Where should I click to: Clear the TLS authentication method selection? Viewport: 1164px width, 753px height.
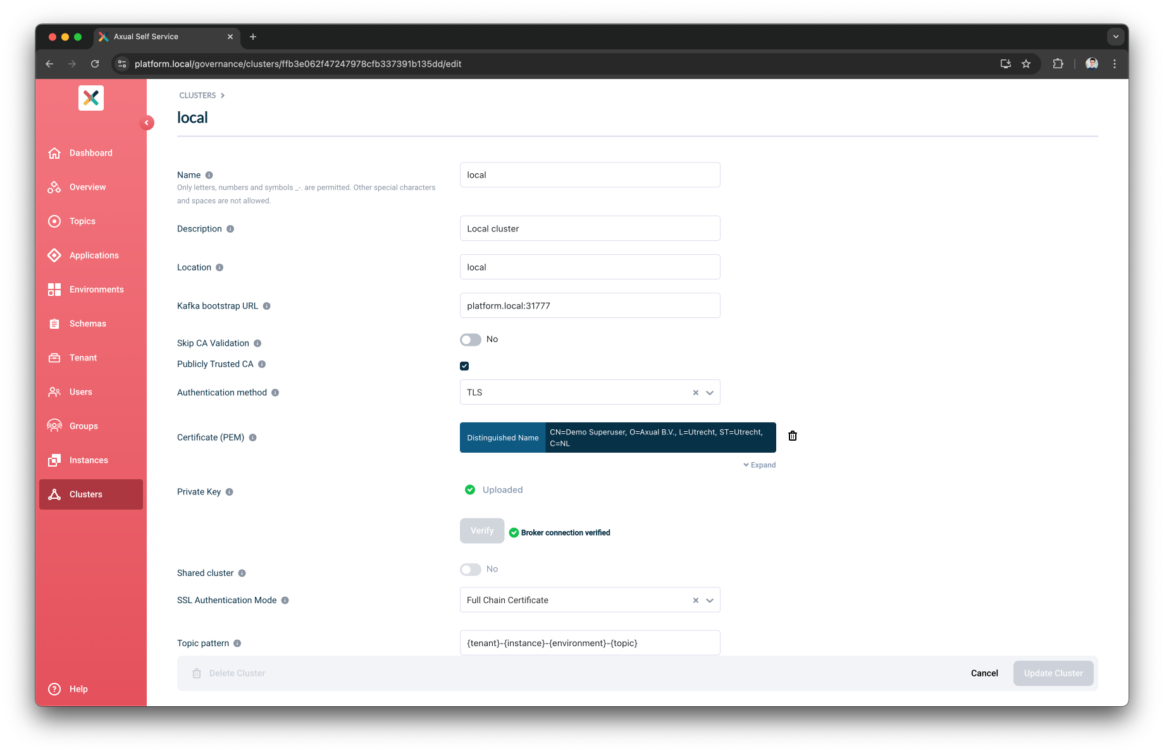coord(696,393)
